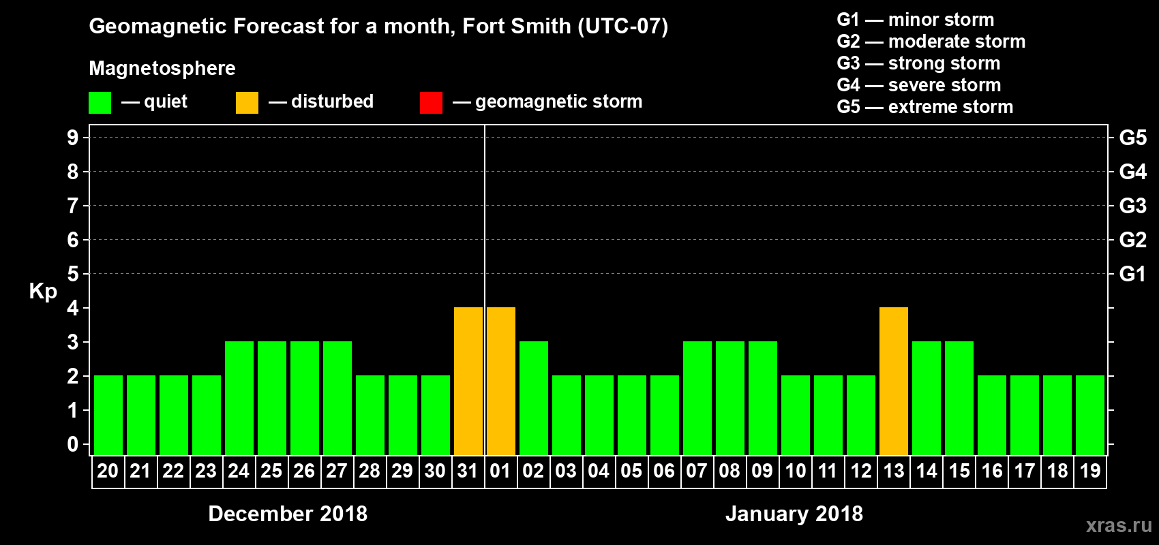The width and height of the screenshot is (1159, 545).
Task: Click the 'Magnetosphere' heading
Action: tap(162, 69)
